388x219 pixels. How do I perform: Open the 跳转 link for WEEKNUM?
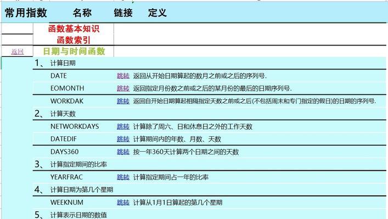click(x=123, y=203)
